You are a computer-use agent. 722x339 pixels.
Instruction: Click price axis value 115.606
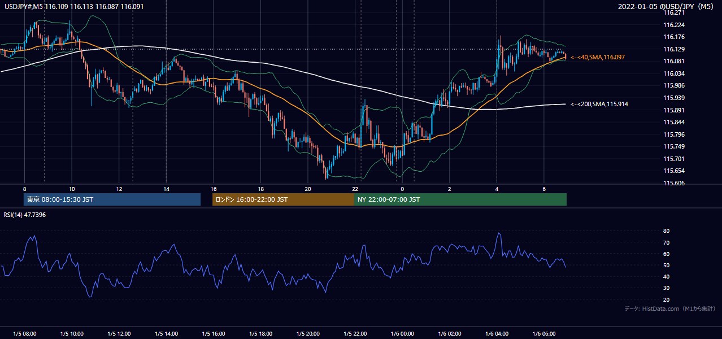click(674, 183)
